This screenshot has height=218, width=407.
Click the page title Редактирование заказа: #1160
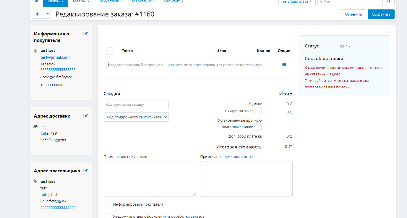105,14
